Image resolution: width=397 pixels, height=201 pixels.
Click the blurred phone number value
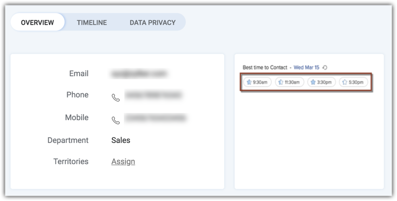153,95
